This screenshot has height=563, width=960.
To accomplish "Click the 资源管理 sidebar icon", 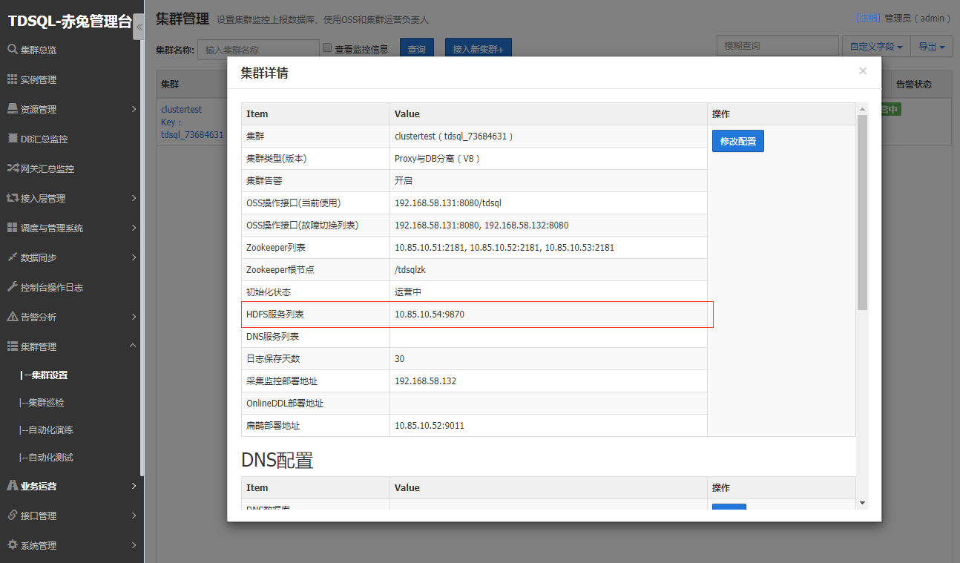I will [13, 109].
